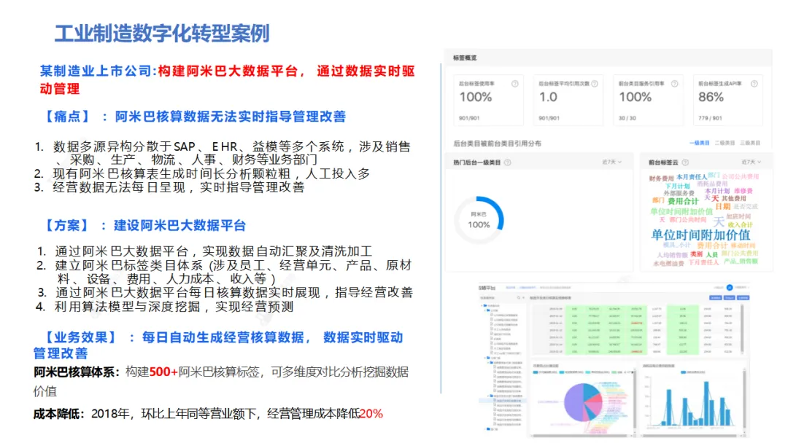The image size is (788, 443).
Task: Open help icon beside 后台标签平均引用次数
Action: pyautogui.click(x=595, y=84)
